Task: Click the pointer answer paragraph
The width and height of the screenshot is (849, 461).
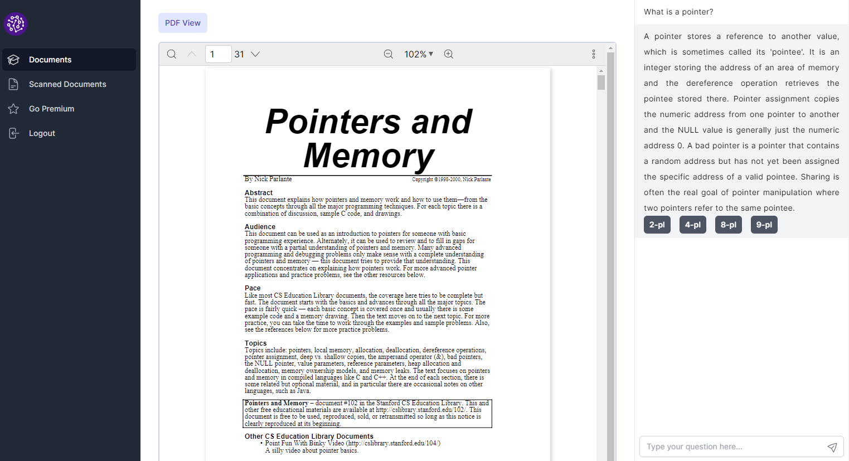Action: 741,122
